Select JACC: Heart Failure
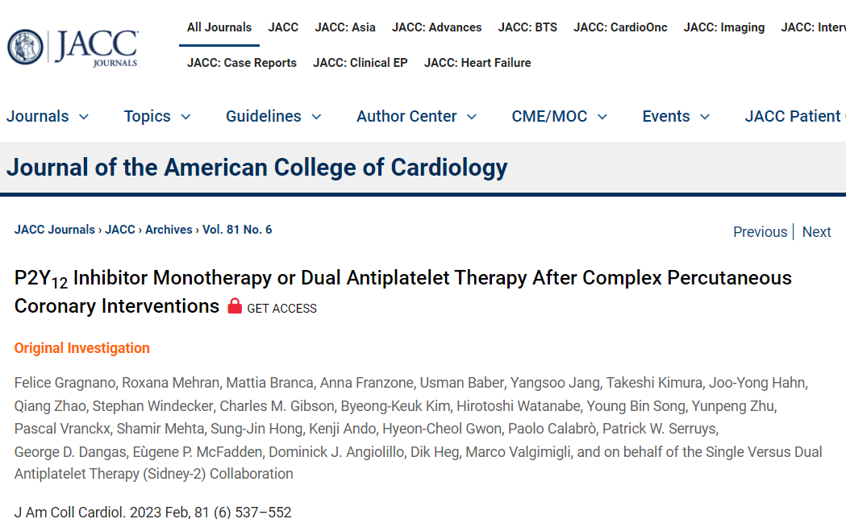 477,63
